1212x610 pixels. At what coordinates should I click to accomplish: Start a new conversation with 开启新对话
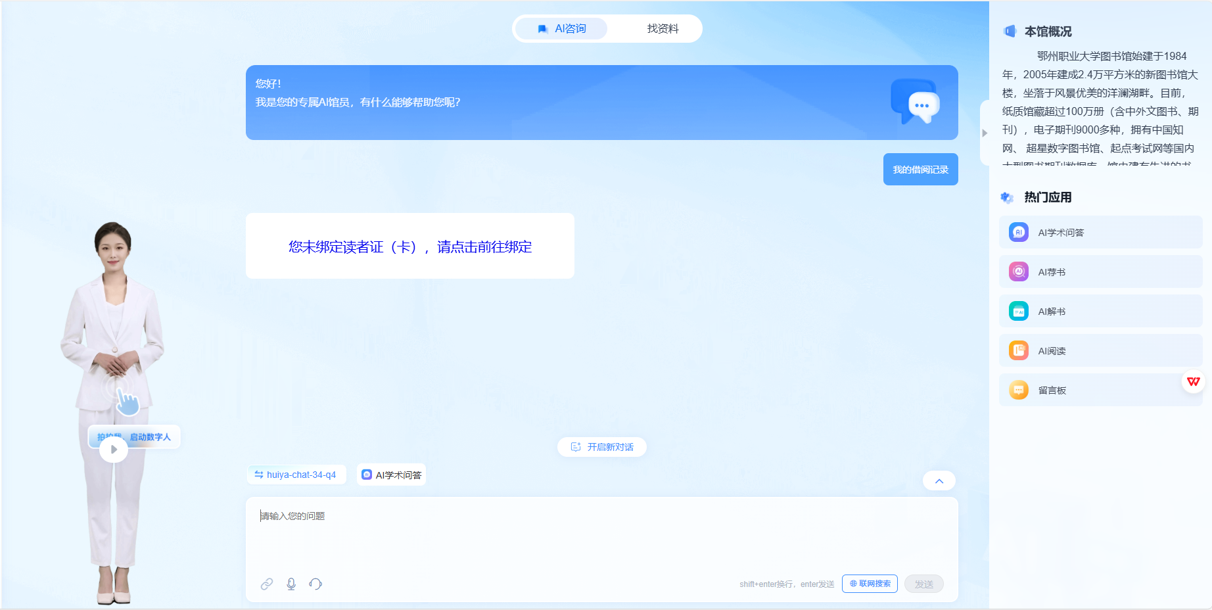tap(602, 447)
